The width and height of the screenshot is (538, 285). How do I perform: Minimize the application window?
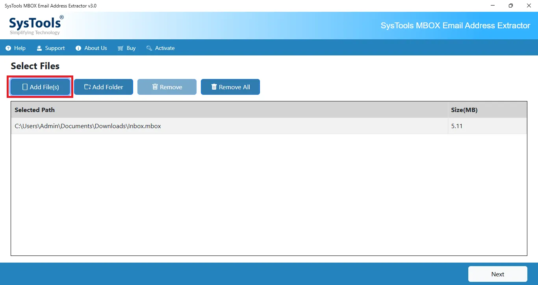(493, 6)
